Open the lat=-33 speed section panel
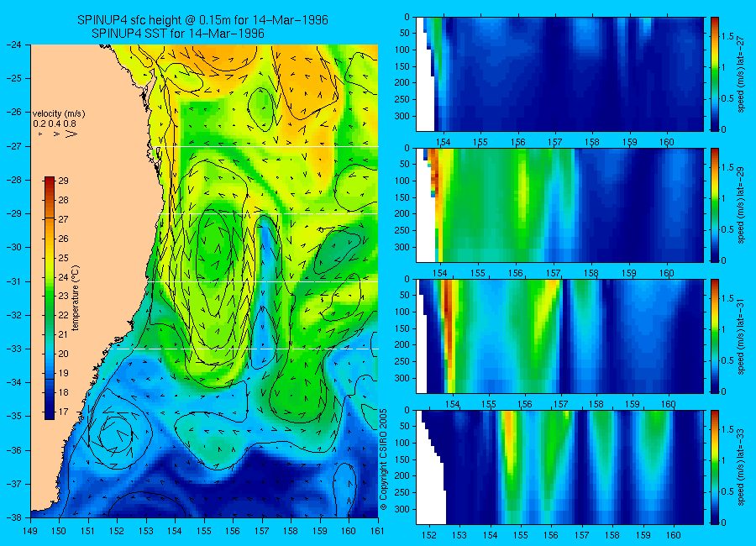Viewport: 756px width, 546px height. (x=559, y=467)
